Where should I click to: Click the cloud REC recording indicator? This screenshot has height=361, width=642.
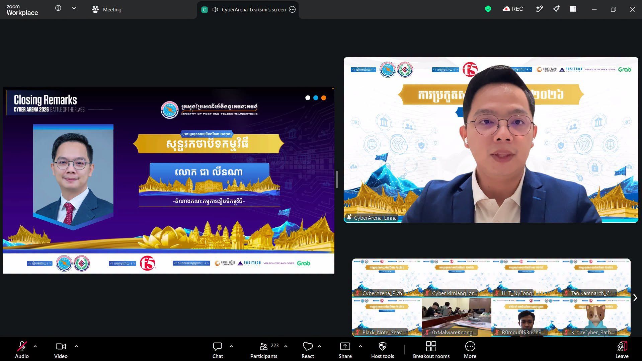pyautogui.click(x=513, y=9)
